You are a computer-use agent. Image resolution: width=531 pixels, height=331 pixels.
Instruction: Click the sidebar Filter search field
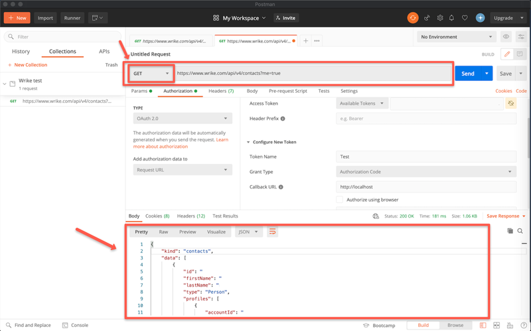(x=62, y=36)
